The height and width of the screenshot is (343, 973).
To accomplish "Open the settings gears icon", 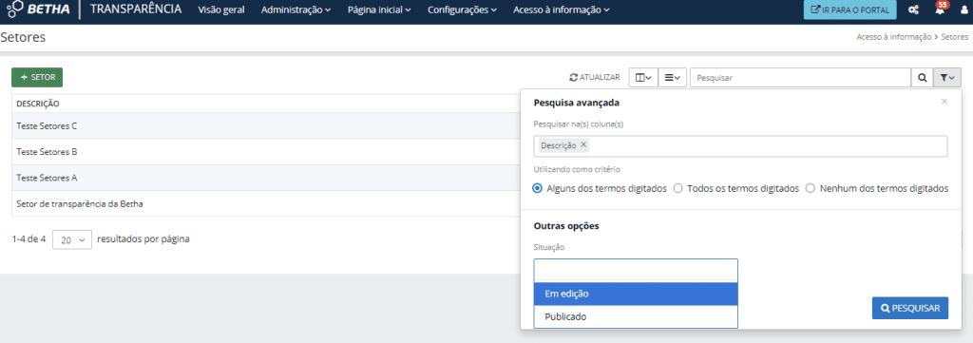I will 913,10.
